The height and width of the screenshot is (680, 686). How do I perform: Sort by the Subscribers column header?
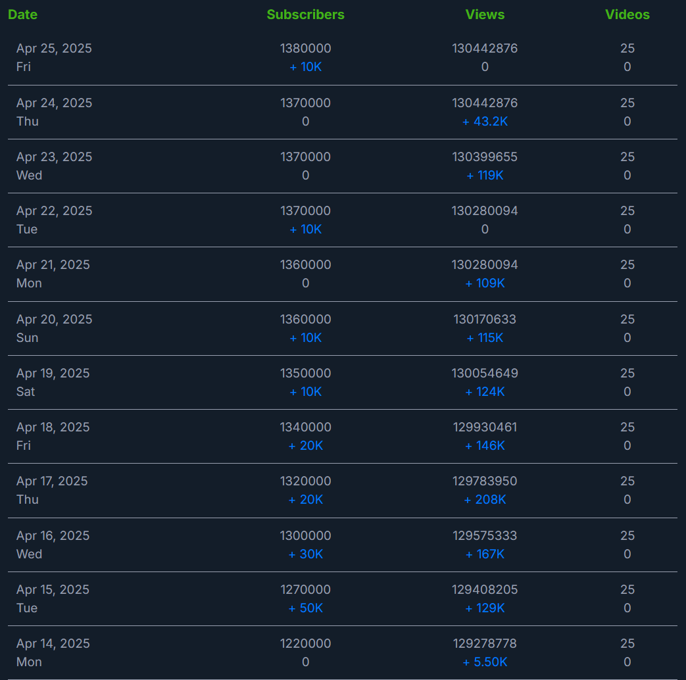click(305, 14)
